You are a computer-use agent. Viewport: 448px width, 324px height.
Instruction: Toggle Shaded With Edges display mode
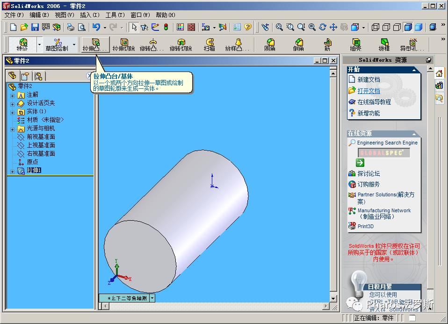click(408, 27)
